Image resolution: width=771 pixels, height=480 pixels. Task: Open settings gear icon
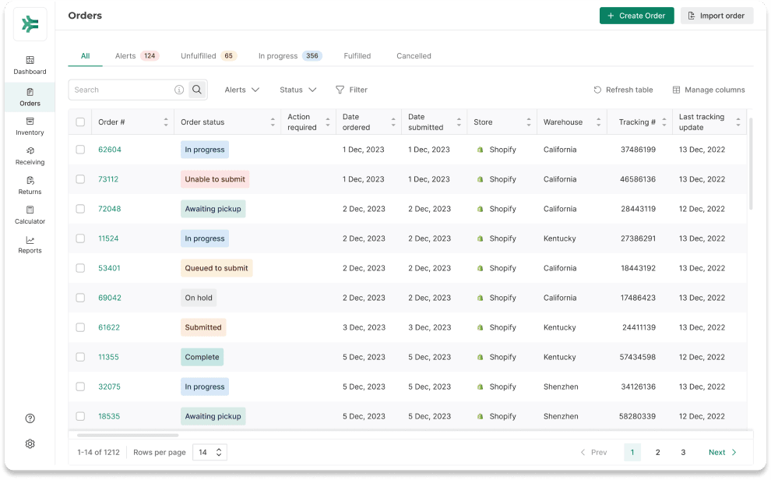pos(30,444)
